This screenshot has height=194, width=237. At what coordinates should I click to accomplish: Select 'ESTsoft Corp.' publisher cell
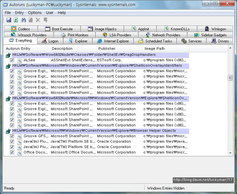[x=109, y=60]
